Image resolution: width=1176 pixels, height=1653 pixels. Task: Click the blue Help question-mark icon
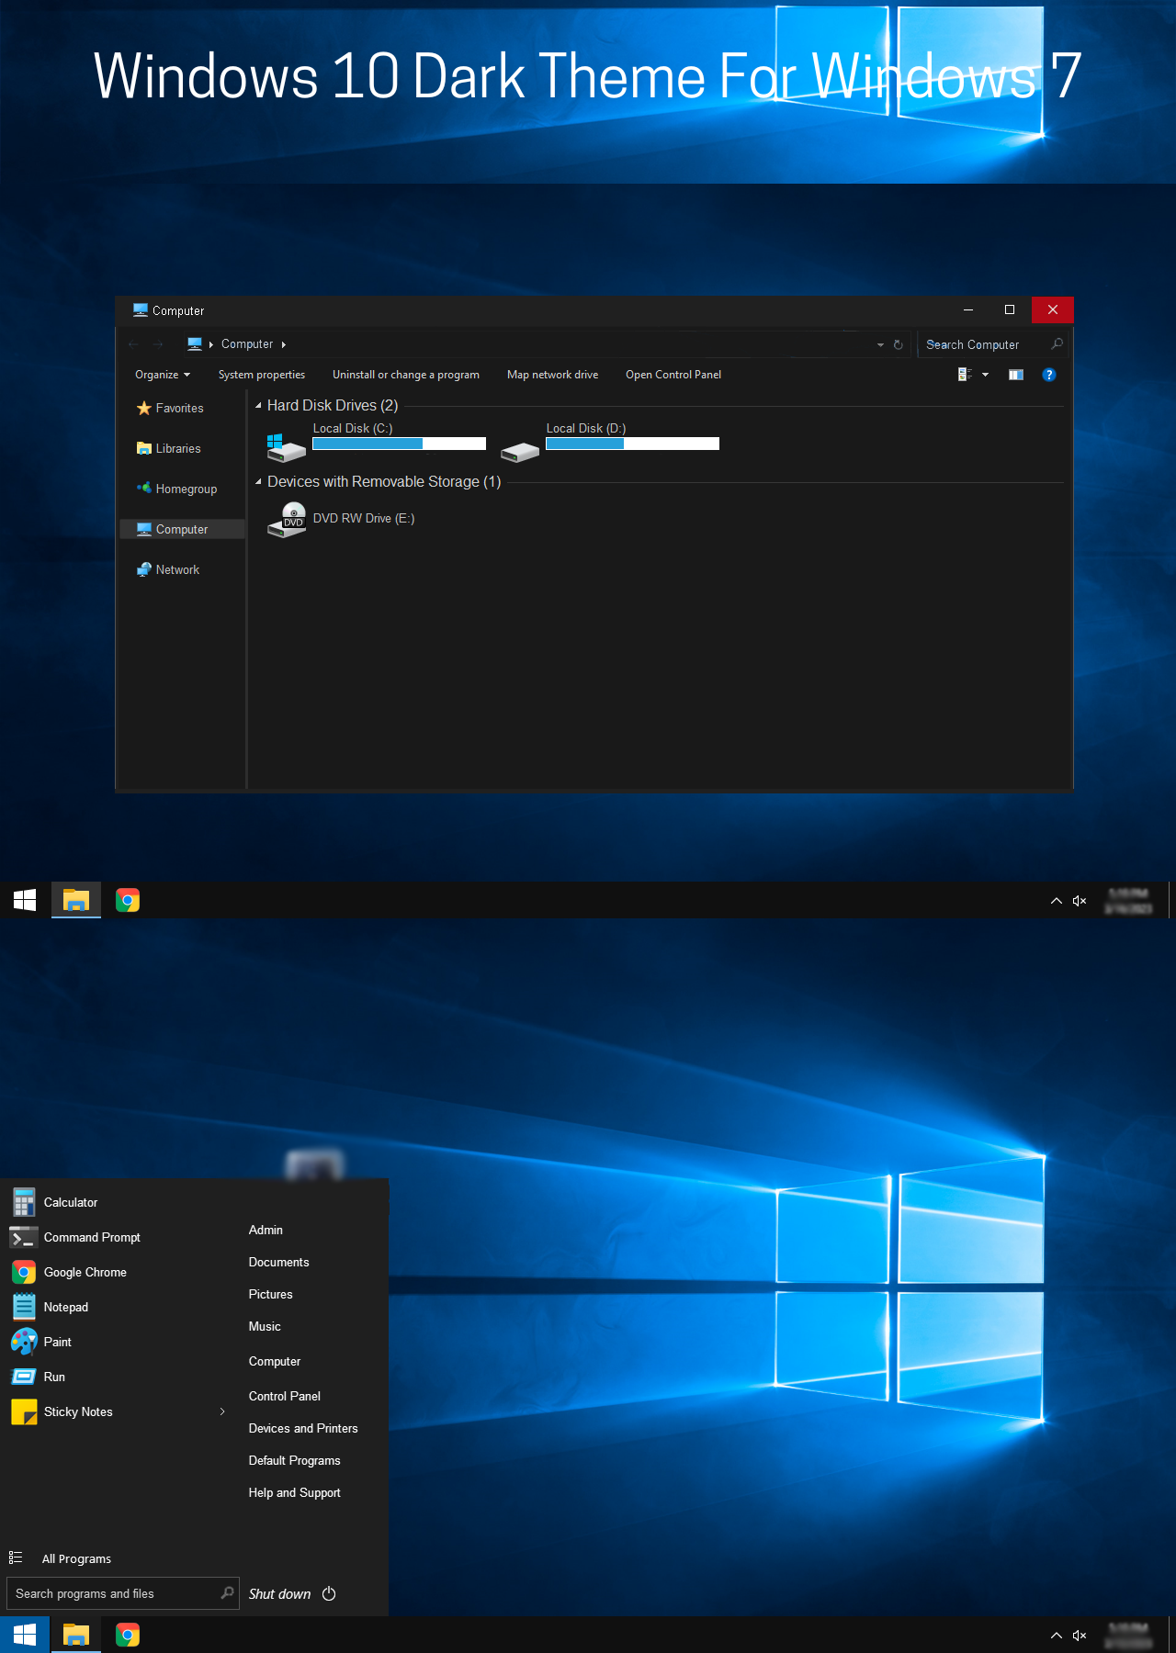1049,375
